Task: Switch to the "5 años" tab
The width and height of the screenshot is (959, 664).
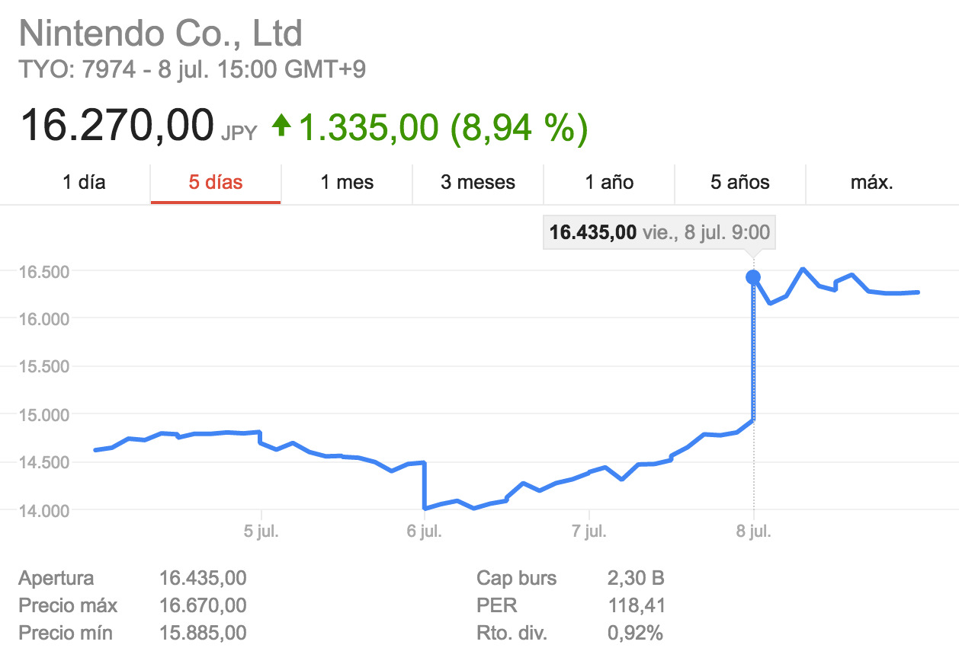Action: pyautogui.click(x=740, y=183)
